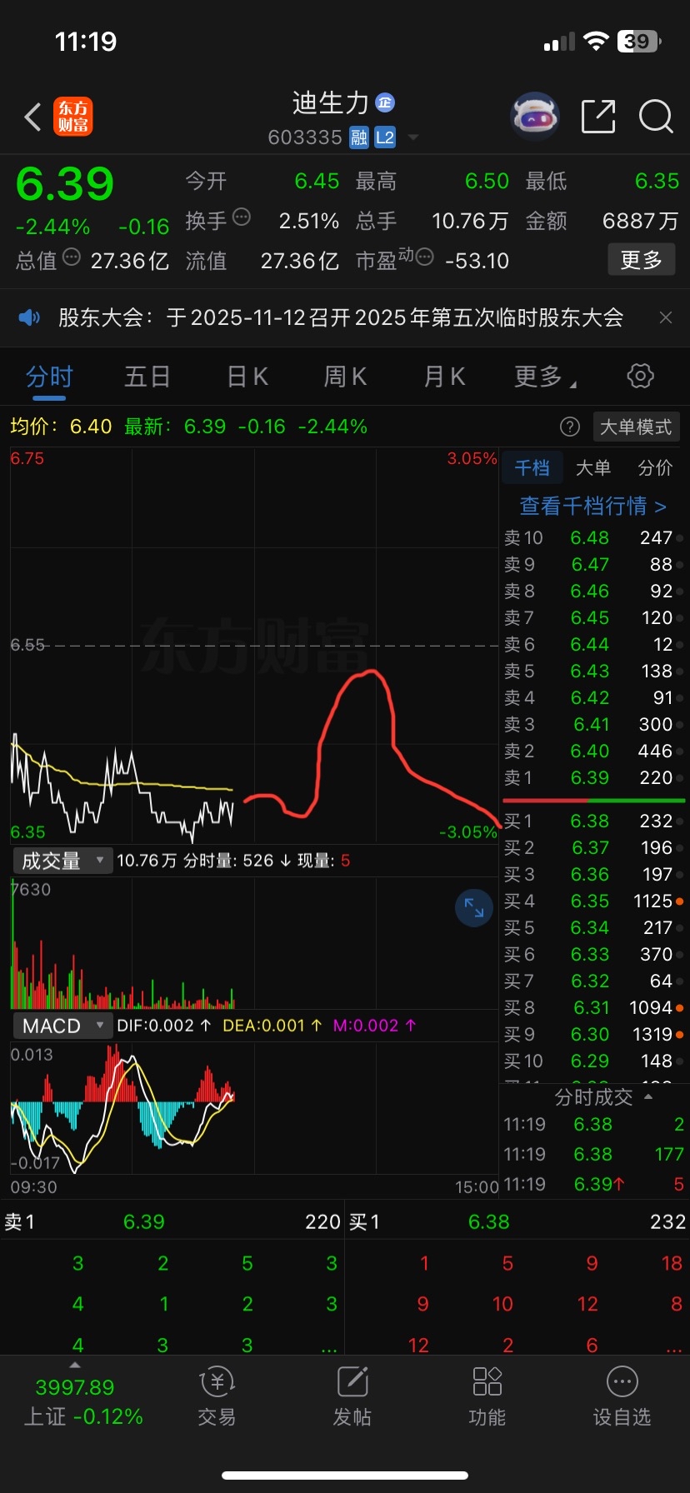This screenshot has height=1493, width=690.
Task: Switch to 日K tab
Action: (x=247, y=377)
